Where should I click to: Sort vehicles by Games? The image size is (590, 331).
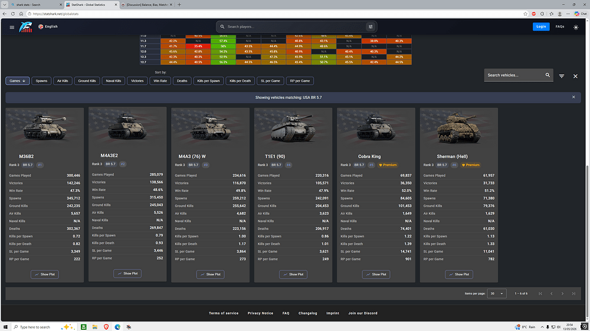click(17, 81)
